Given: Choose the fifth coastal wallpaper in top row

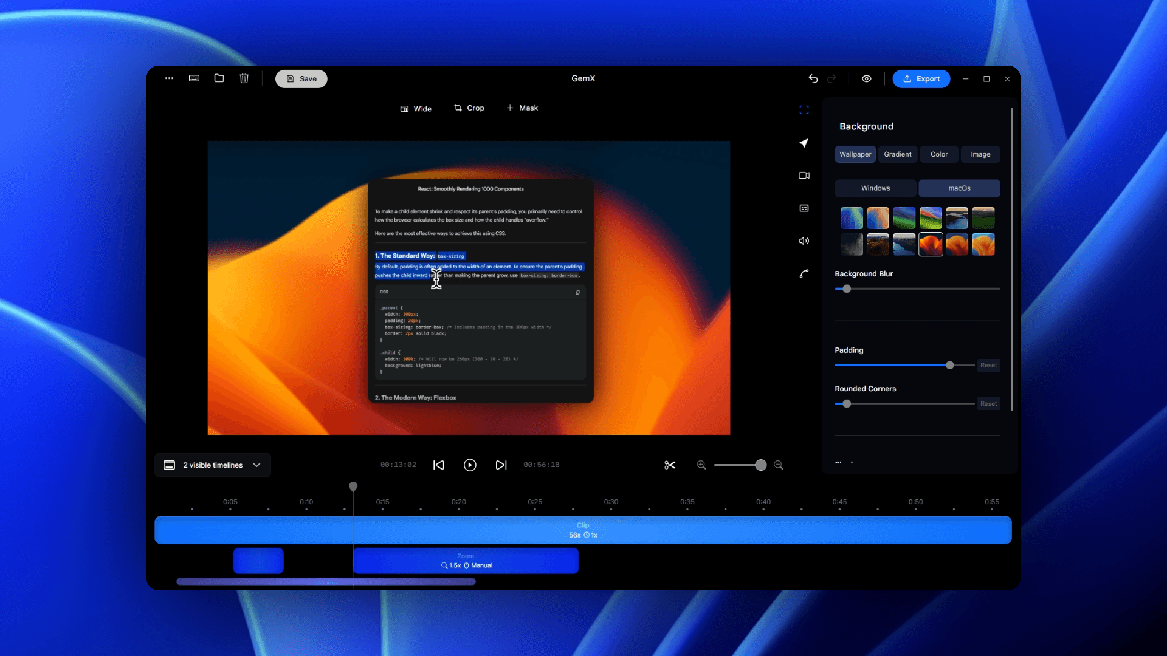Looking at the screenshot, I should tap(957, 218).
